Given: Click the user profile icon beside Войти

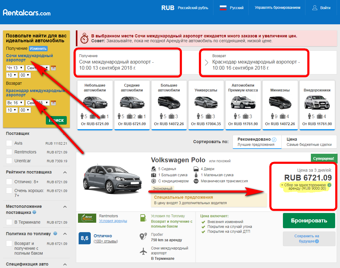Looking at the screenshot, I should coord(314,8).
